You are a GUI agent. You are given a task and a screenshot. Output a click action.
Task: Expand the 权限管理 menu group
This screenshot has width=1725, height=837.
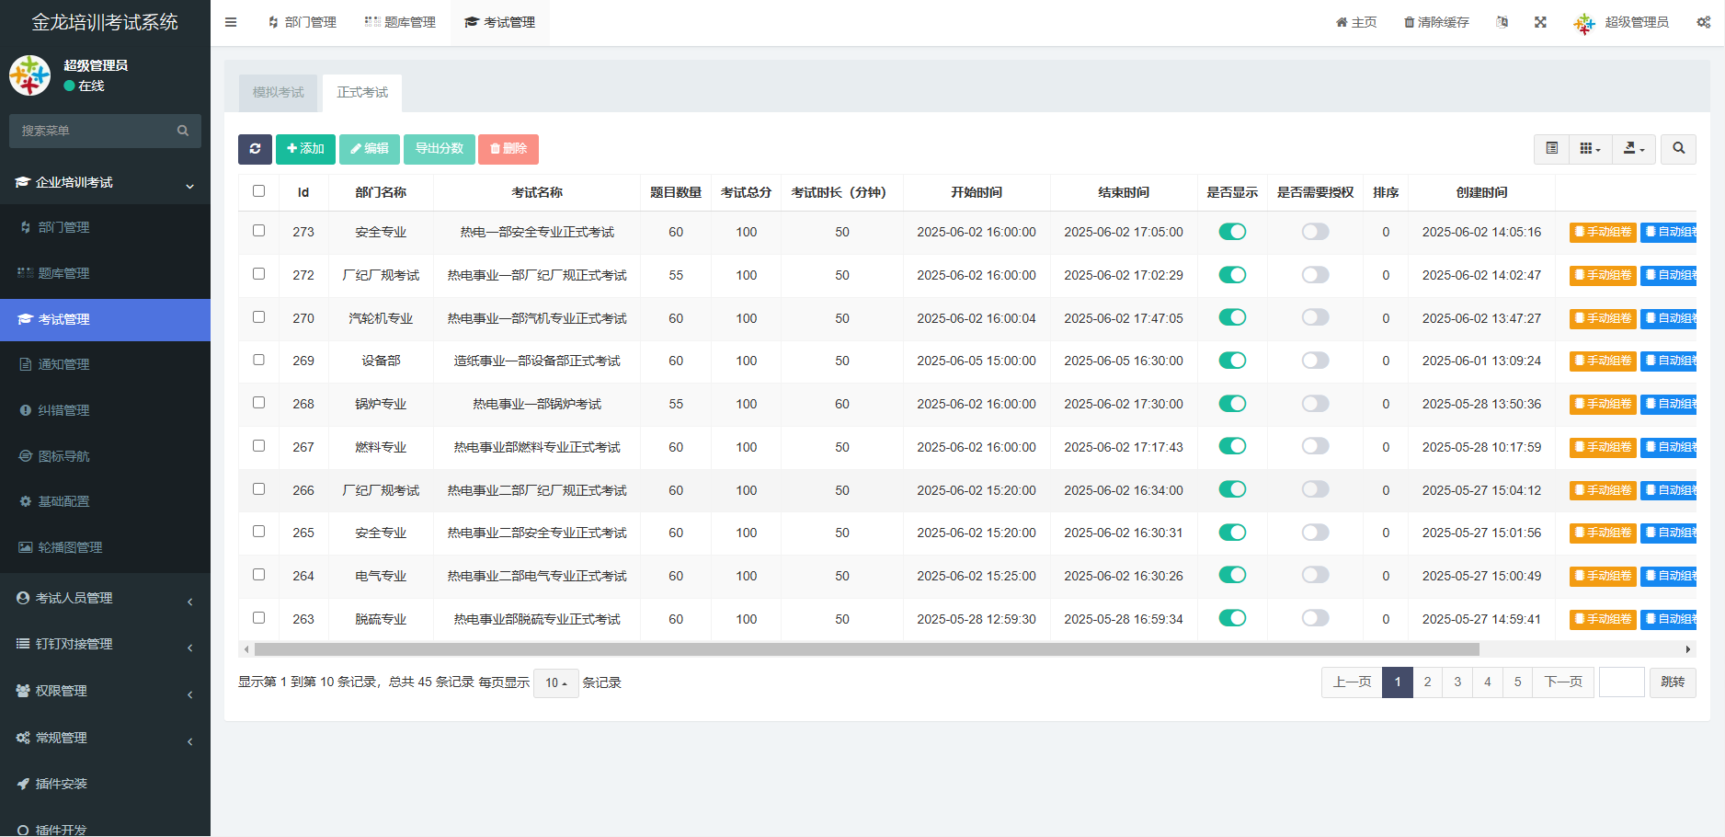pos(105,692)
